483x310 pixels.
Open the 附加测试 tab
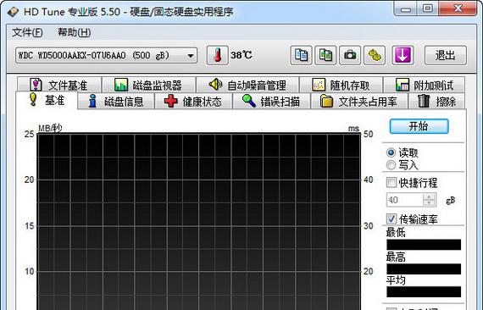click(x=425, y=85)
